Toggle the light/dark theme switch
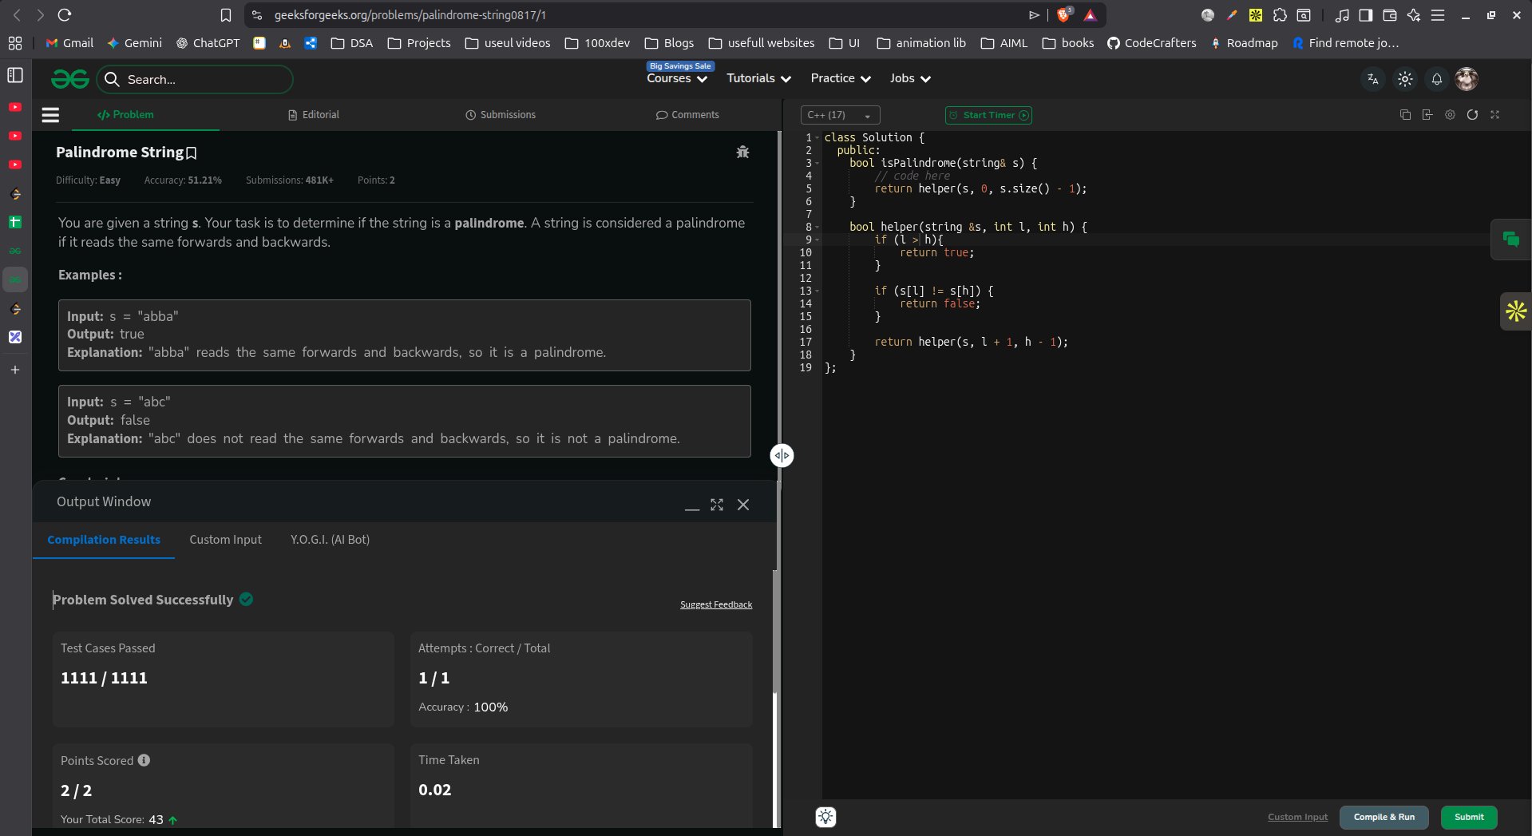This screenshot has height=836, width=1532. (x=1405, y=79)
